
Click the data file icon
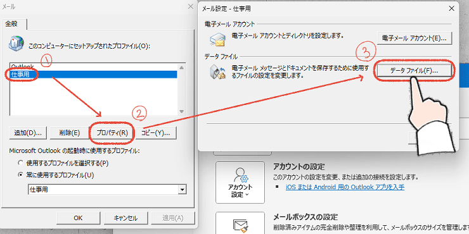(x=217, y=73)
